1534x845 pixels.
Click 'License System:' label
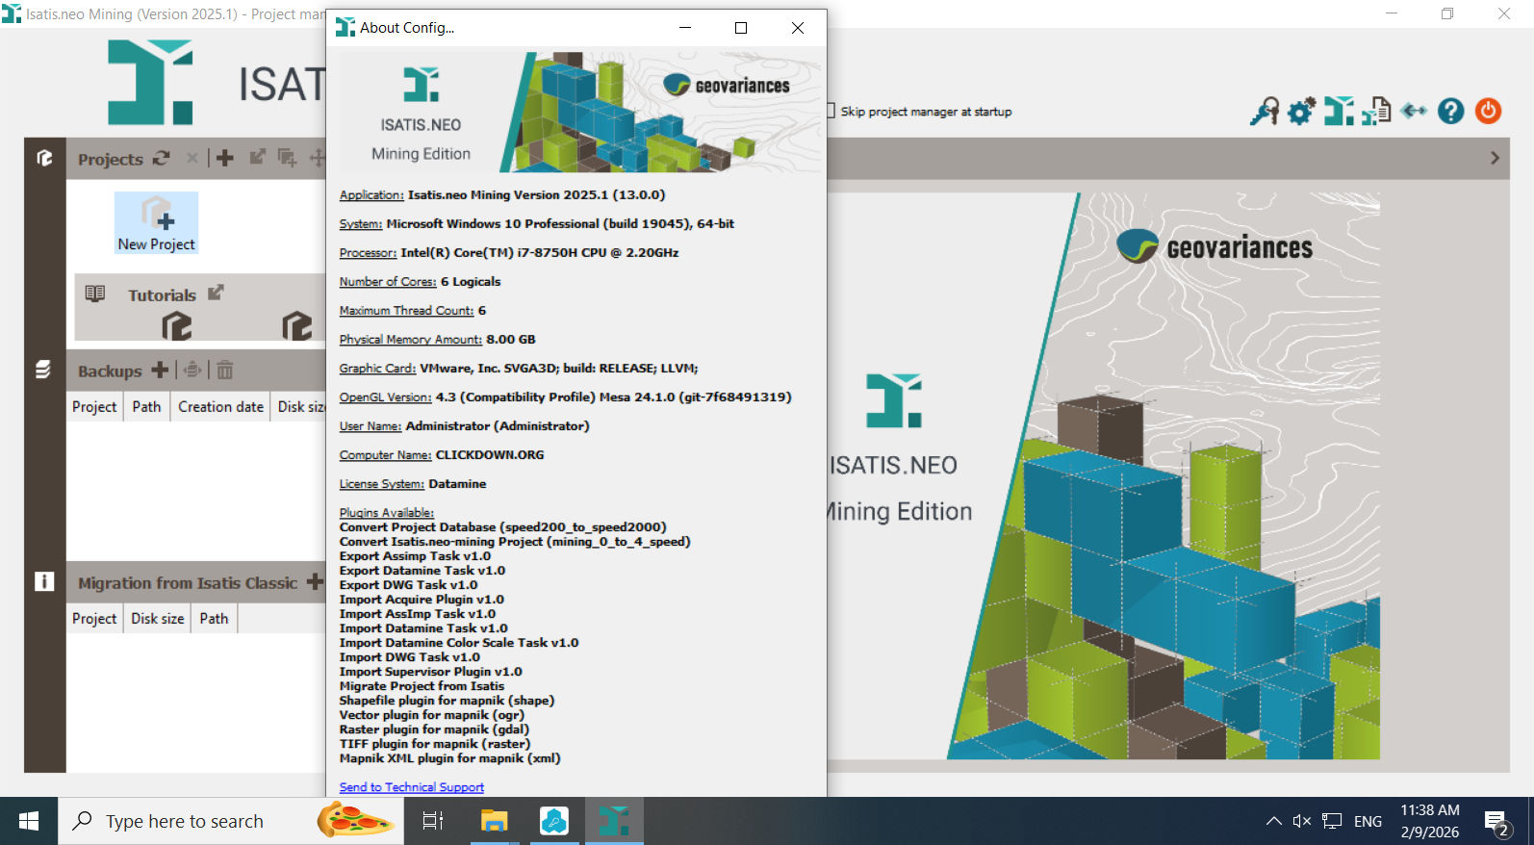pyautogui.click(x=381, y=484)
